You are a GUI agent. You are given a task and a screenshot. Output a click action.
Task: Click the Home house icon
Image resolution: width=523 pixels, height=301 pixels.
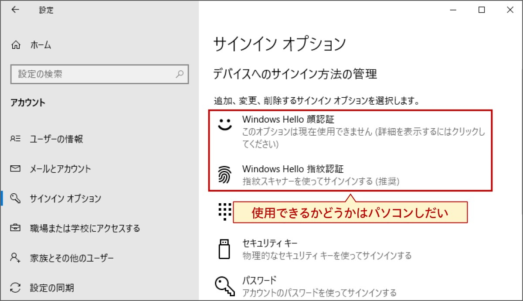pos(16,45)
